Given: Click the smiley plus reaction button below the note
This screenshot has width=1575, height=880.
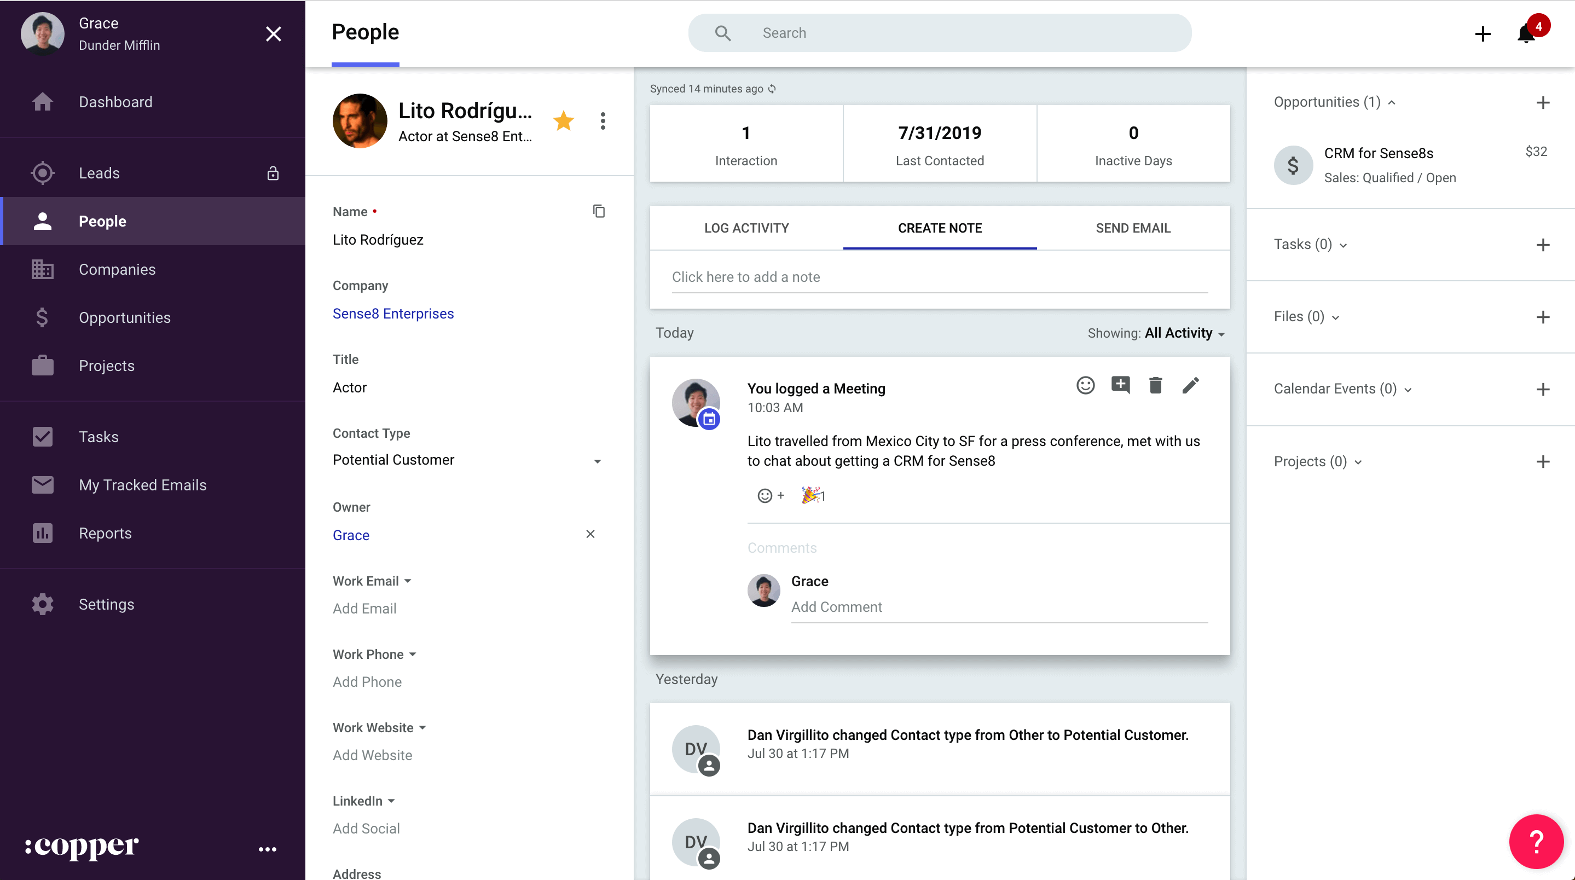Looking at the screenshot, I should pos(771,495).
